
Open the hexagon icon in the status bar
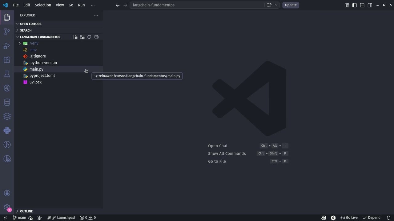[x=333, y=218]
